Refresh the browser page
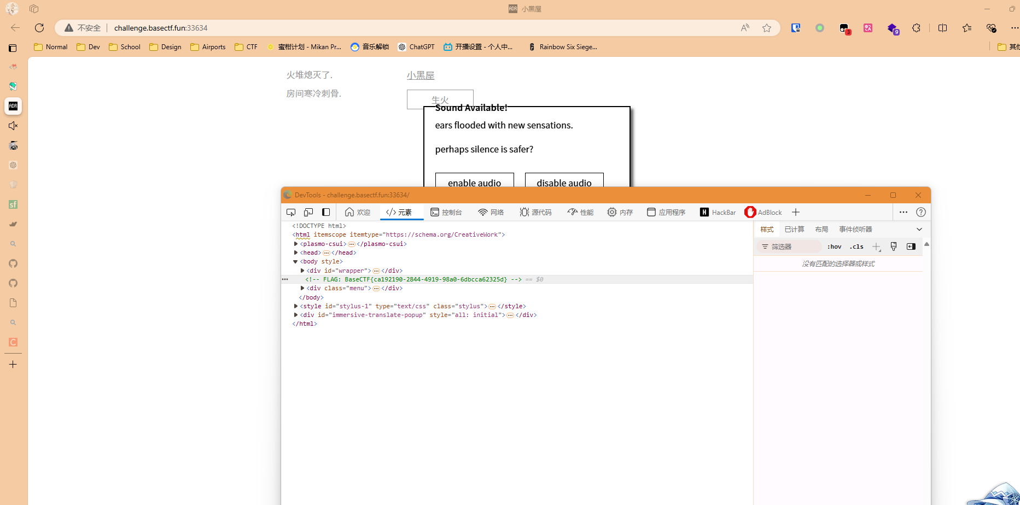1020x505 pixels. (x=39, y=28)
